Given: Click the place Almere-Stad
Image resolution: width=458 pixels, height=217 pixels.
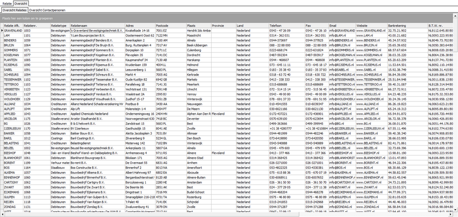Looking at the screenshot, I should coord(199,158).
